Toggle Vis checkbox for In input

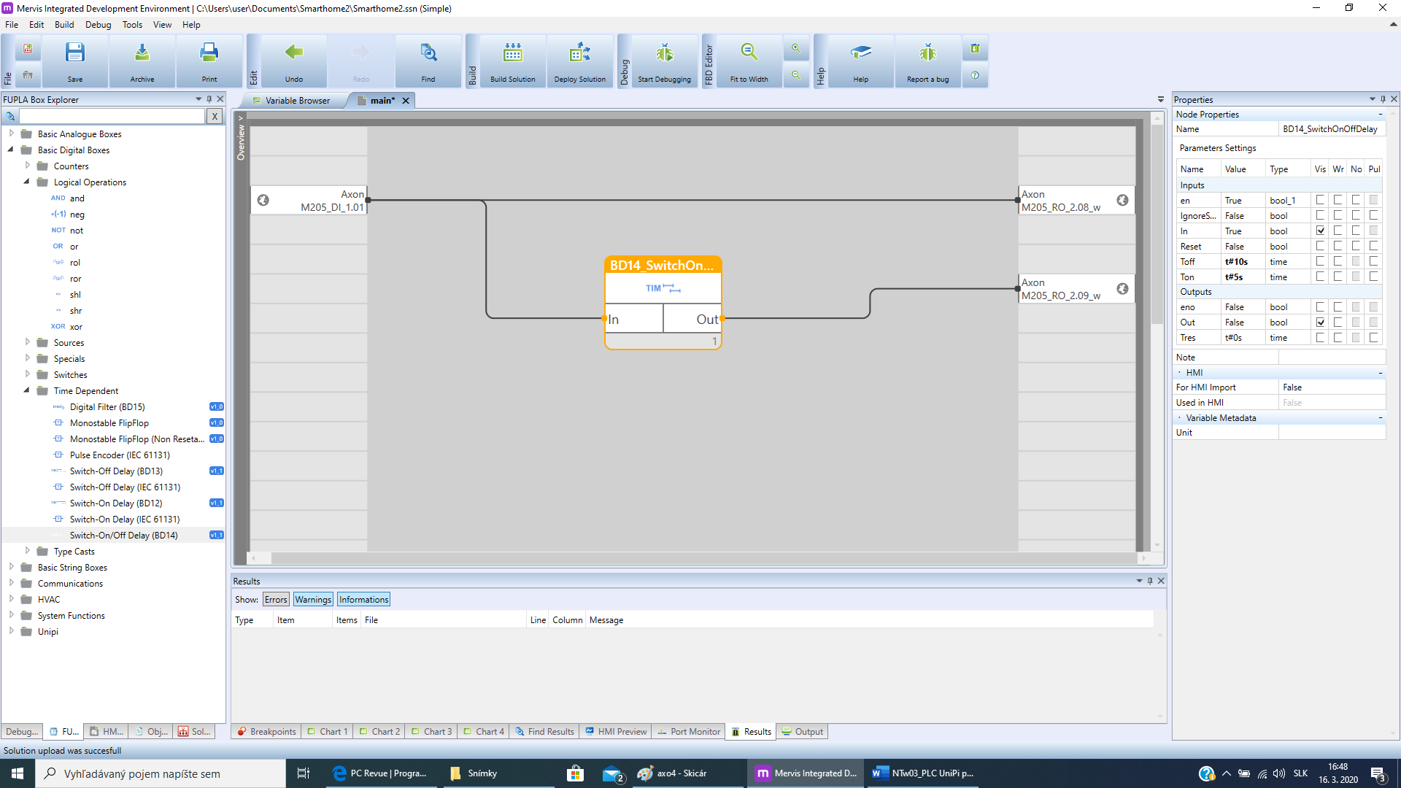tap(1320, 231)
